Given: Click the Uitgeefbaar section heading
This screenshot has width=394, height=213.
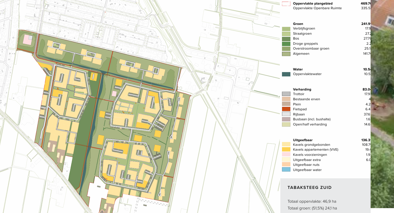Looking at the screenshot, I should [x=303, y=140].
